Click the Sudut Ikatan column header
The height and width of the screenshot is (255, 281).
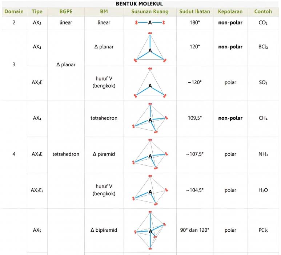(194, 12)
